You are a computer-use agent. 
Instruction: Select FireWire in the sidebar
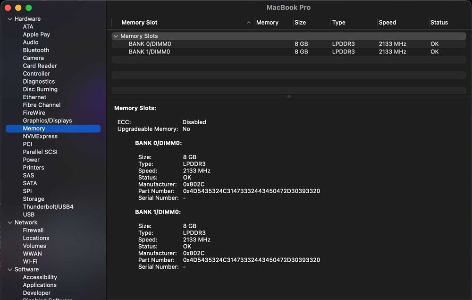34,112
